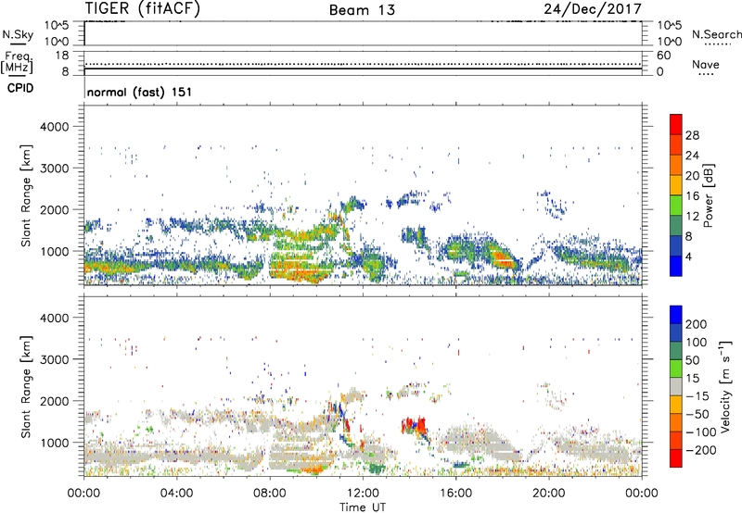This screenshot has width=742, height=513.
Task: Click the 12 label on Power colorbar
Action: pos(692,217)
